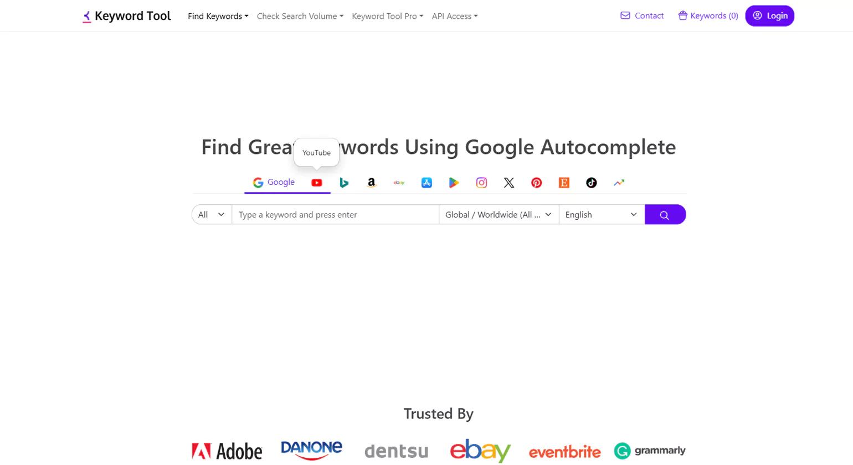Open the Google Trends source icon
The width and height of the screenshot is (853, 465).
619,183
